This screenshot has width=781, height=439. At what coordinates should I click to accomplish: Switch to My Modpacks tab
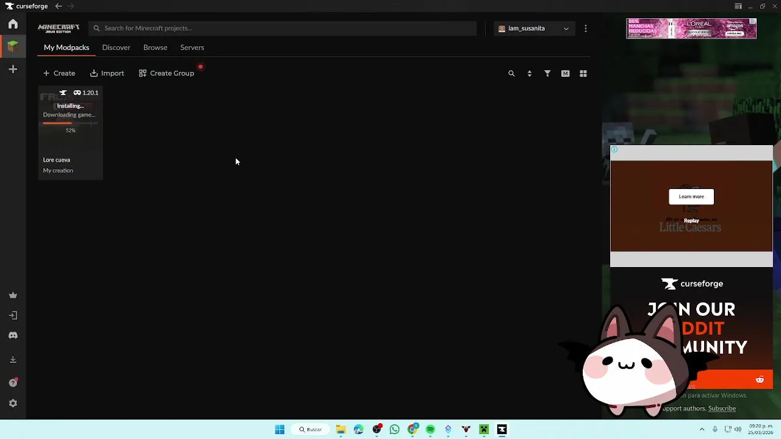pyautogui.click(x=67, y=48)
